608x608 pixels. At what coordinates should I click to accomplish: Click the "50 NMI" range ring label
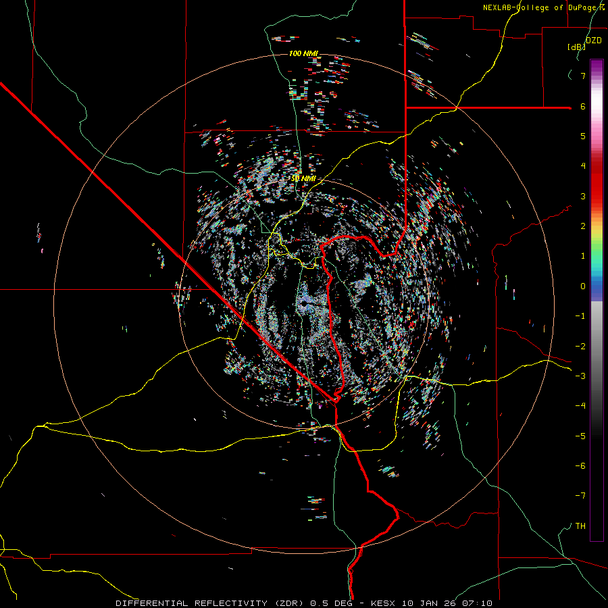(x=303, y=178)
